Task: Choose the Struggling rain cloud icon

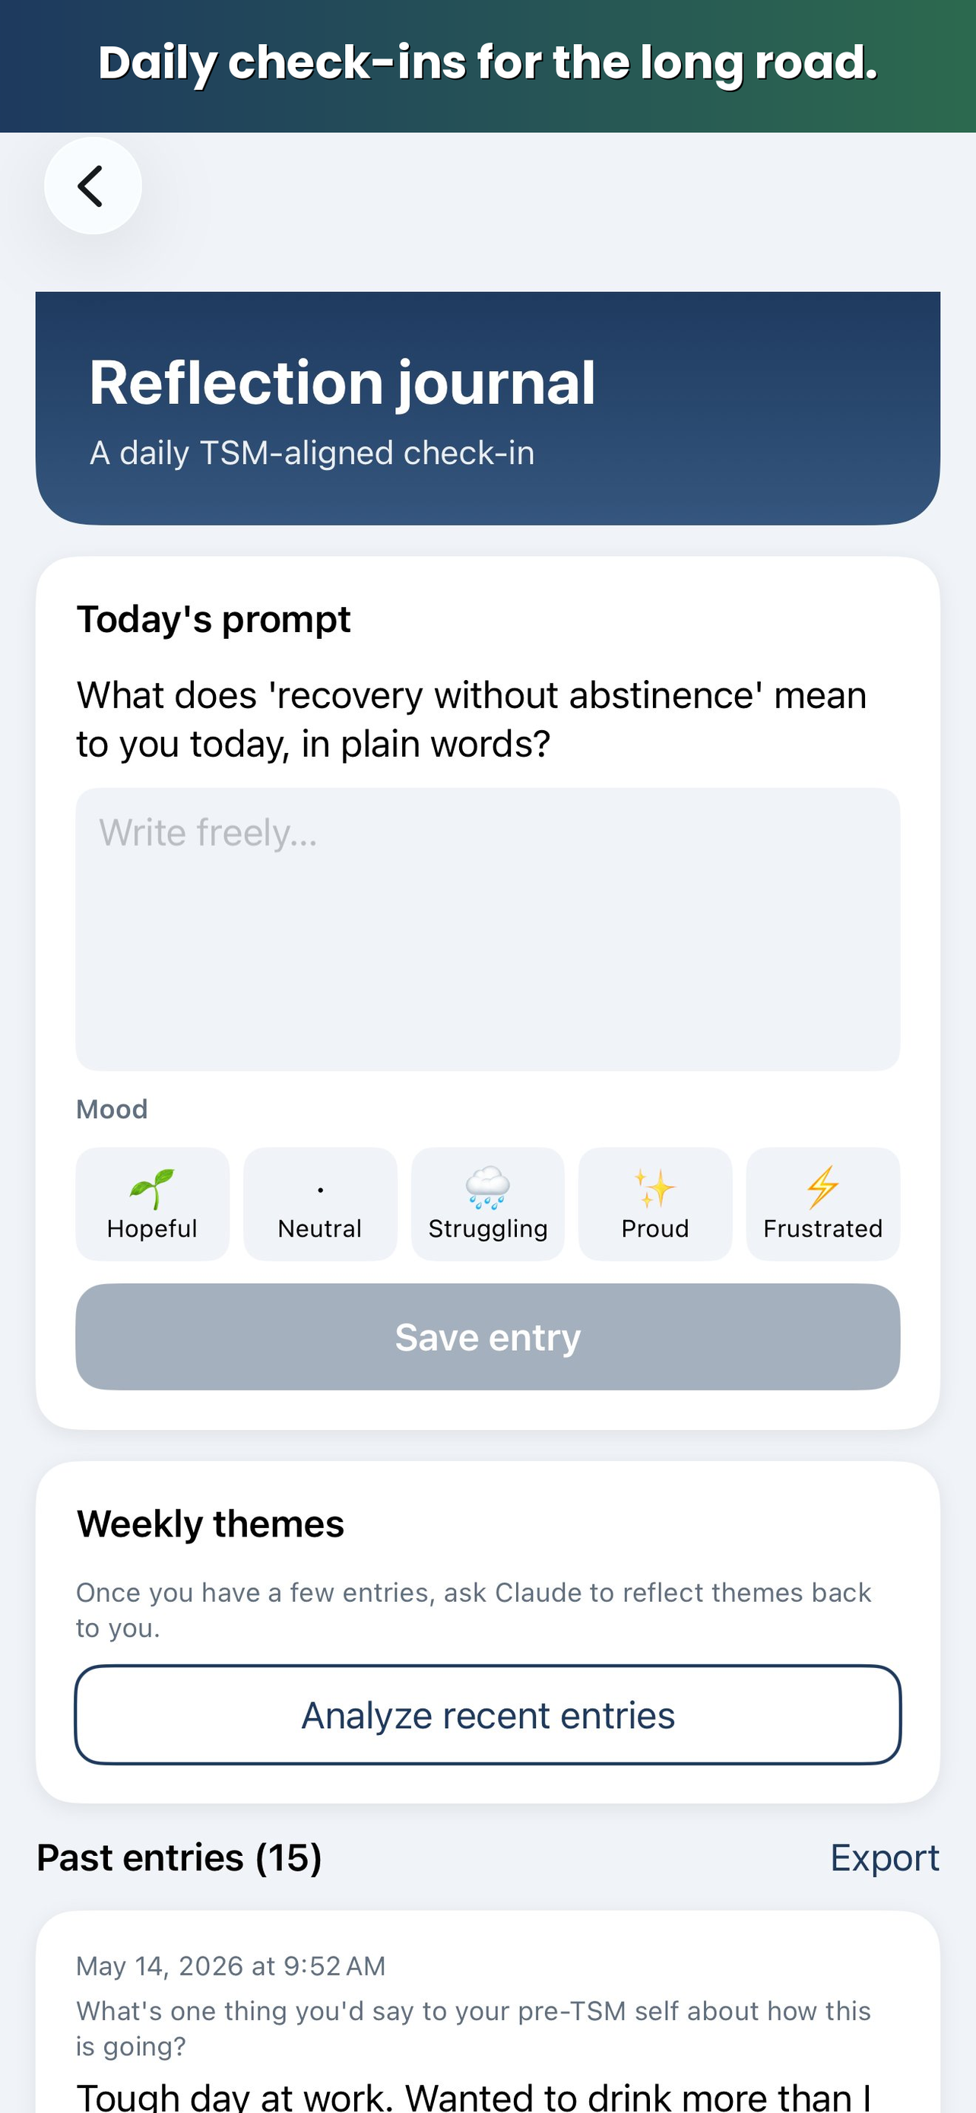Action: [487, 1188]
